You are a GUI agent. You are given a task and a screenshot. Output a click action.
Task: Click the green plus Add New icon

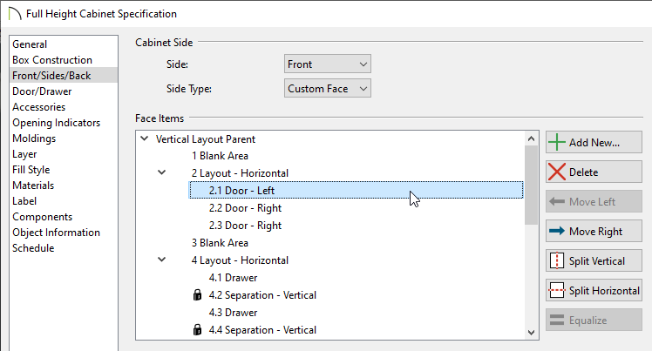(x=557, y=143)
